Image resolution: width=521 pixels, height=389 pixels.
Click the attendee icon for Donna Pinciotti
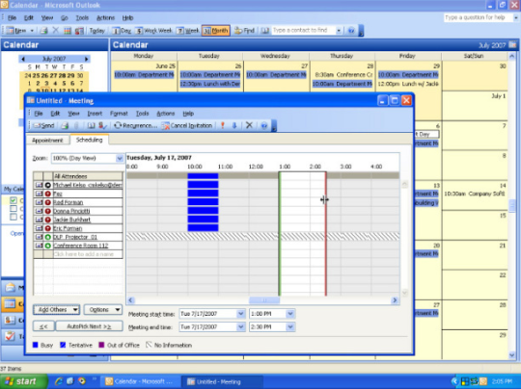[48, 211]
